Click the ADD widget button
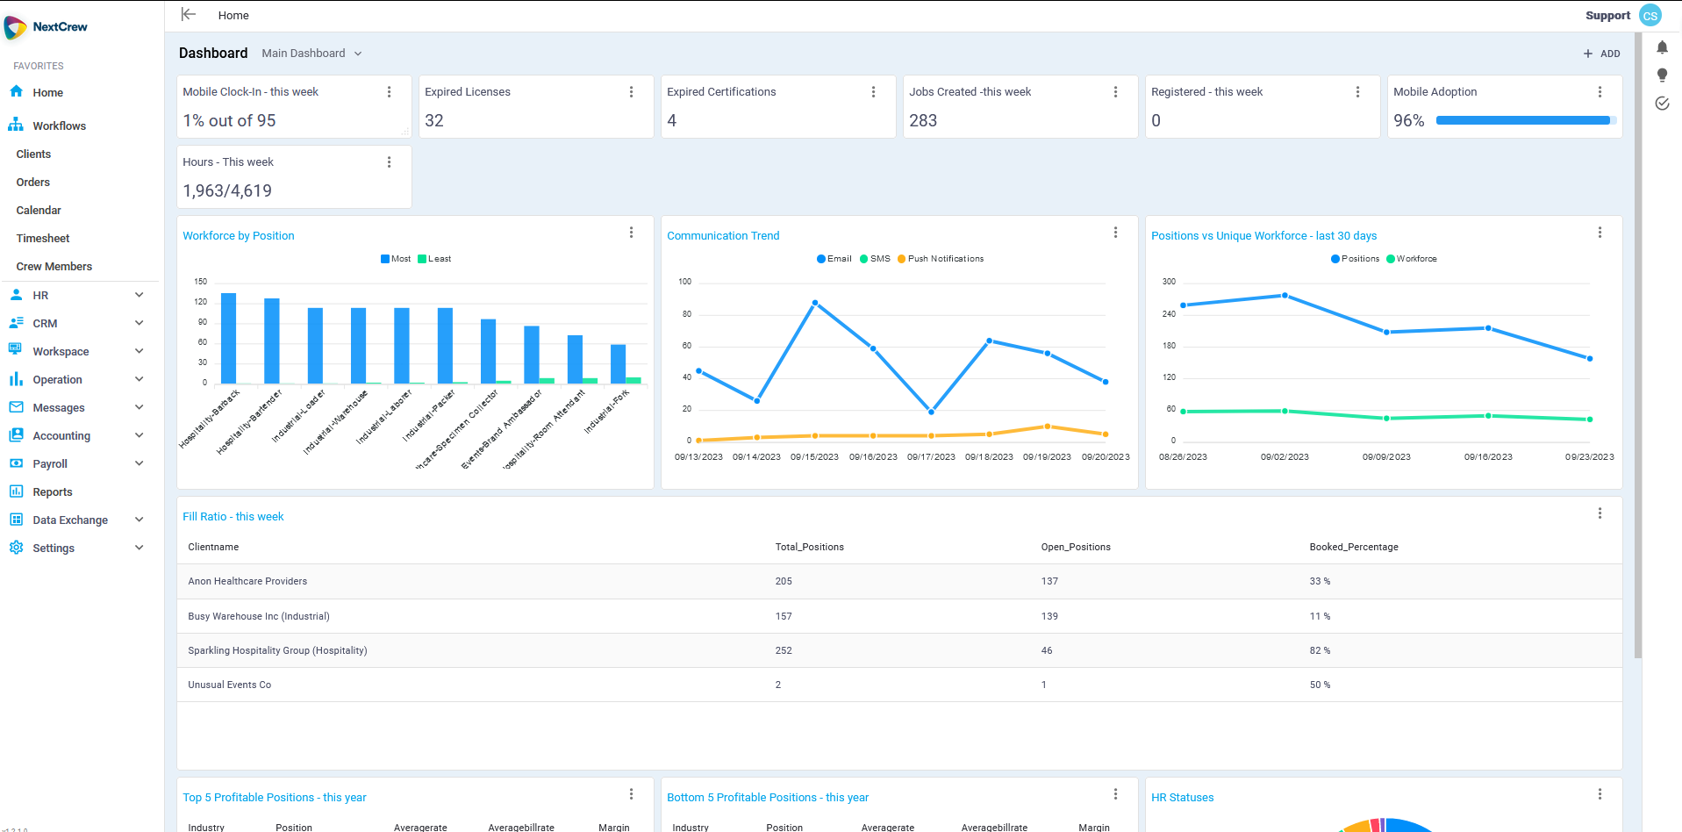The height and width of the screenshot is (832, 1682). pyautogui.click(x=1602, y=54)
